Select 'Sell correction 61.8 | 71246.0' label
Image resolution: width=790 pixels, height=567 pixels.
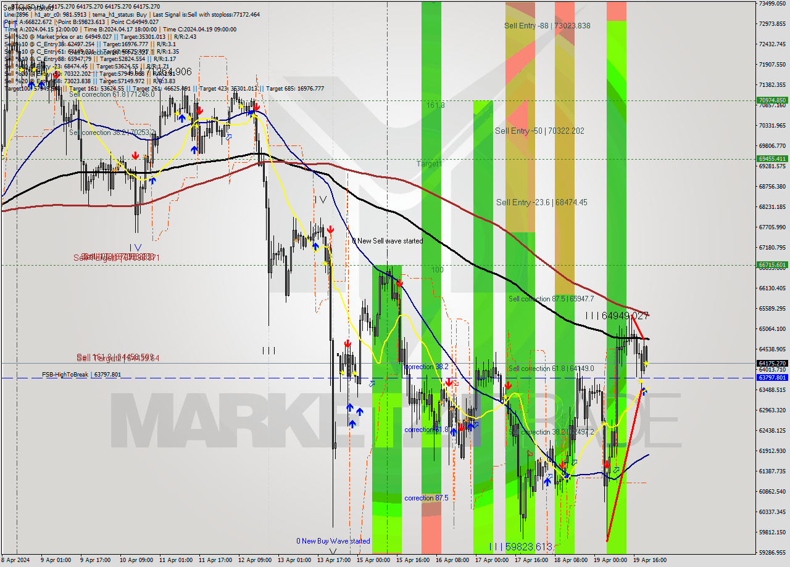[112, 94]
